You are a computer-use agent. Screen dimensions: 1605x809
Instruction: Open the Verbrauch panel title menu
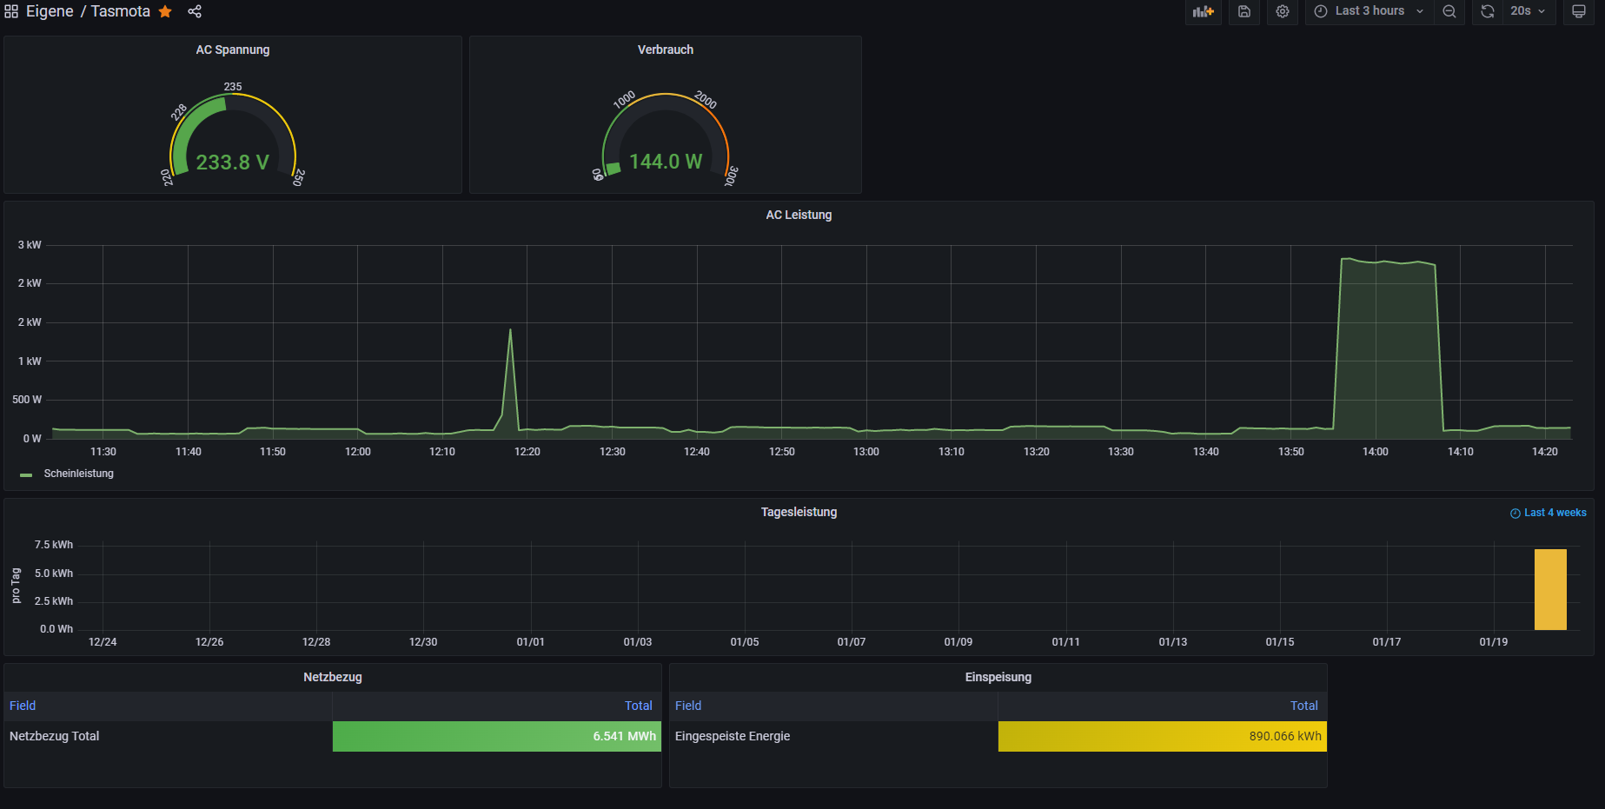(x=665, y=50)
